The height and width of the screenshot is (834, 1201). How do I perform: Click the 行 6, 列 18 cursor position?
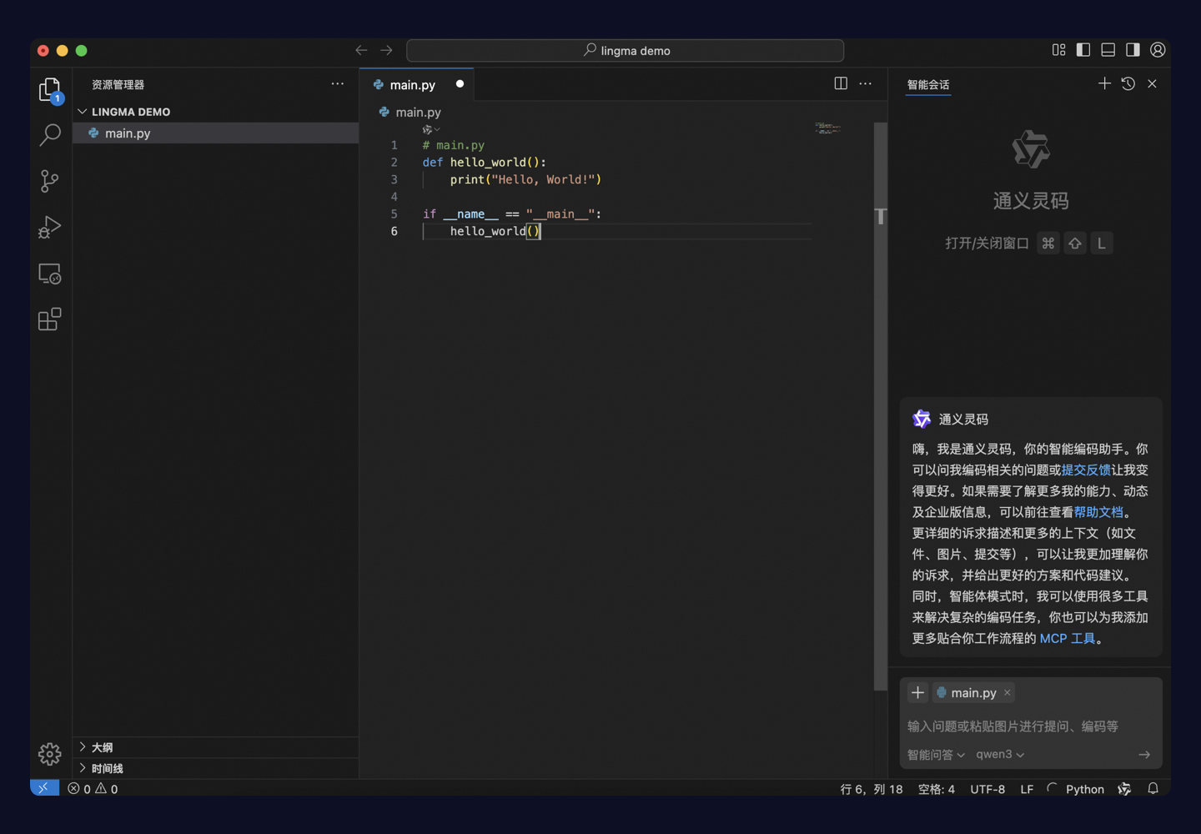pyautogui.click(x=872, y=788)
